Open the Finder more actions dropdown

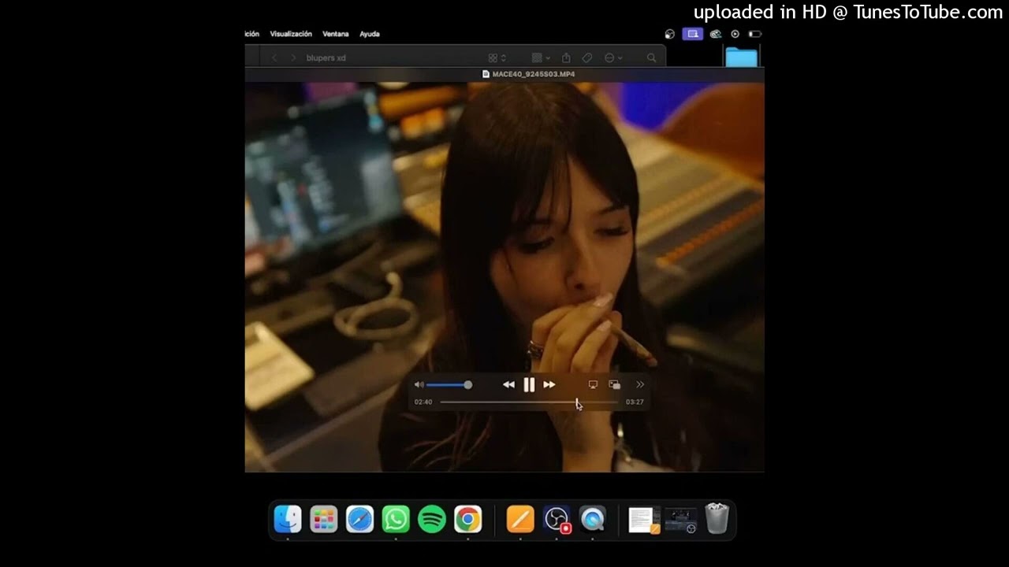[613, 57]
